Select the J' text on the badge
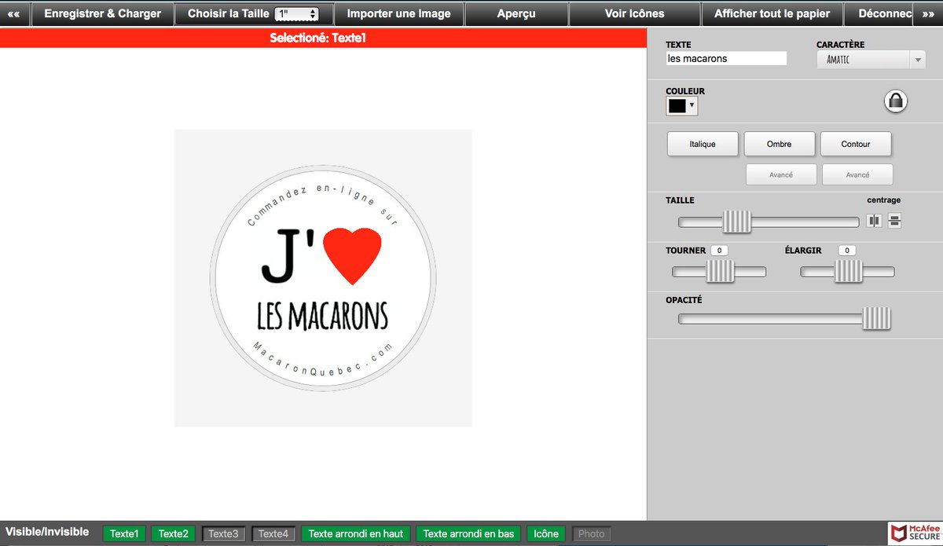Image resolution: width=943 pixels, height=546 pixels. 288,255
